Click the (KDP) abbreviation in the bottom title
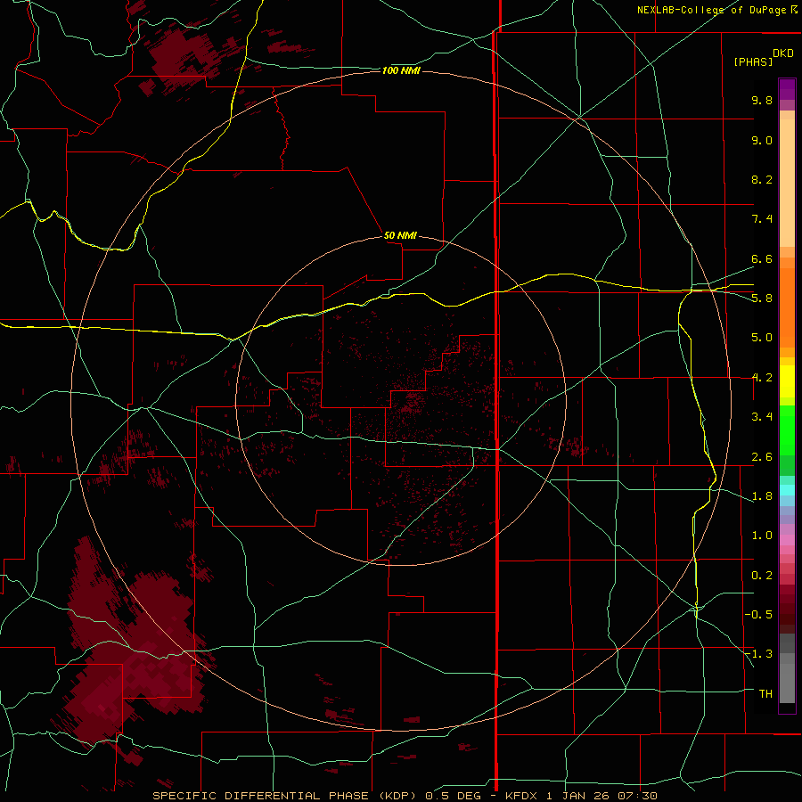802x802 pixels. [x=398, y=796]
